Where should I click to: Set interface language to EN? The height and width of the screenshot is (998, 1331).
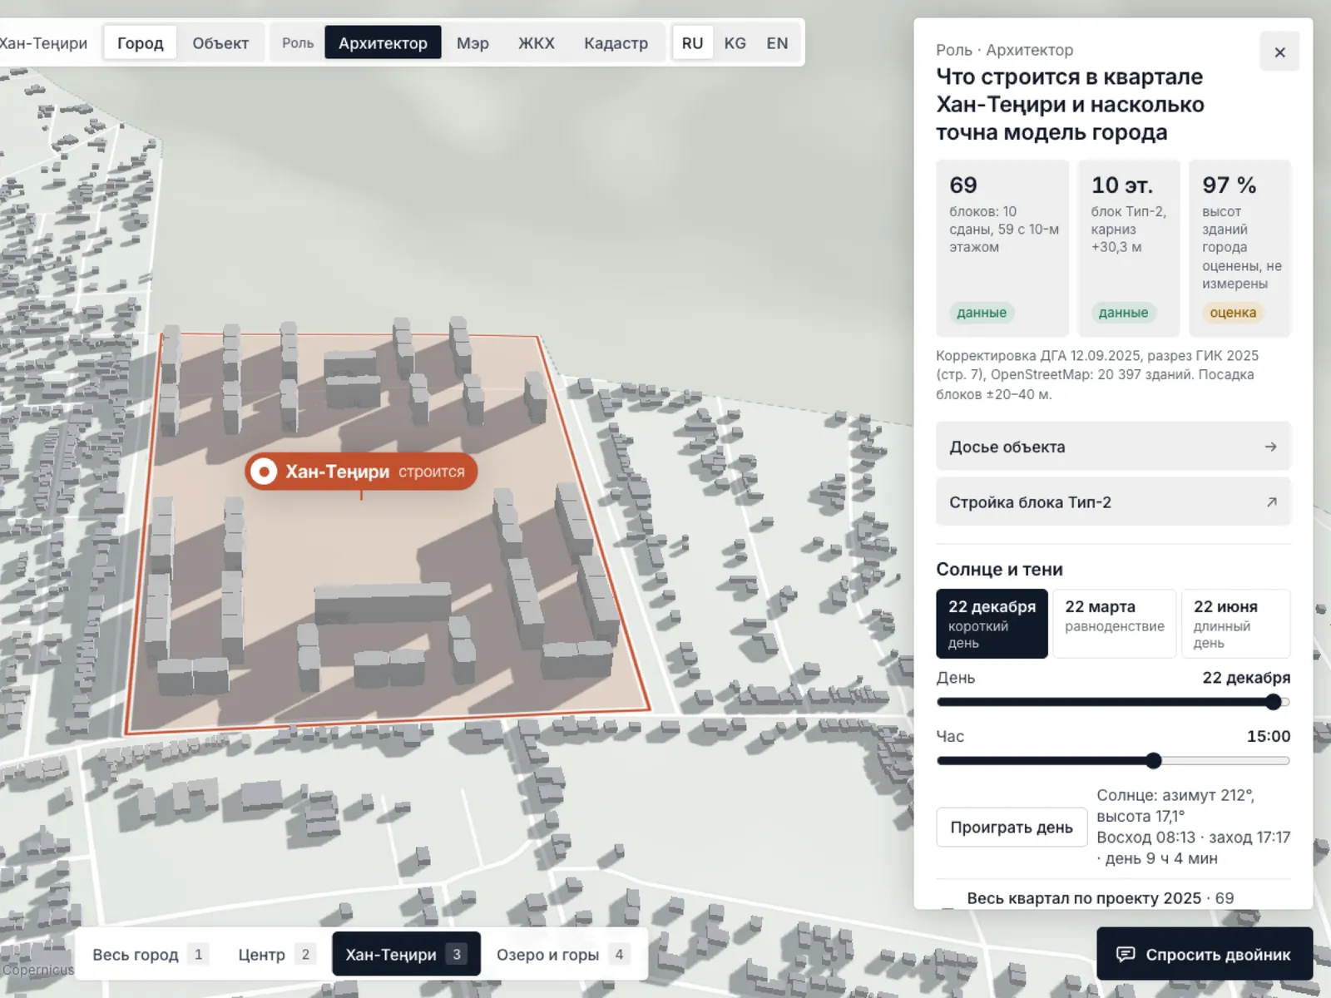coord(777,42)
